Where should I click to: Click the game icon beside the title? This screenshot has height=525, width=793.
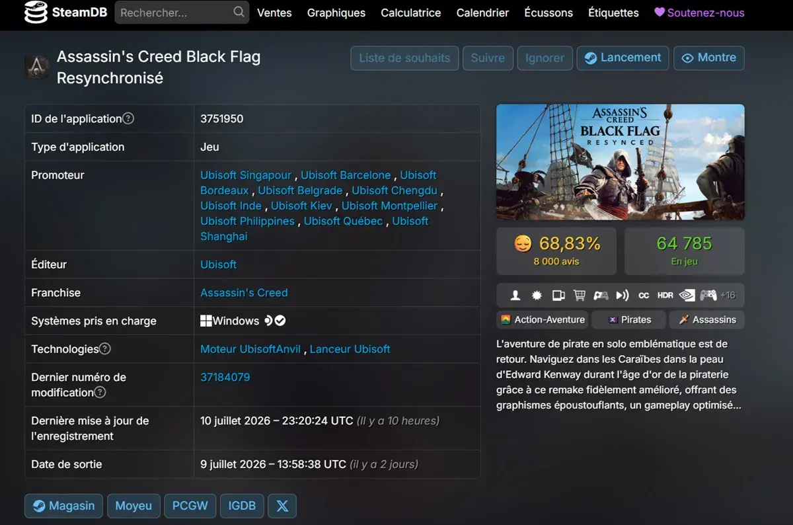coord(36,67)
